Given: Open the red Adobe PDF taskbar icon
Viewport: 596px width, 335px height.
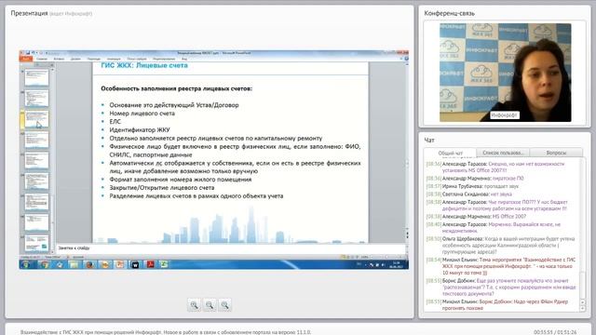Looking at the screenshot, I should point(150,264).
